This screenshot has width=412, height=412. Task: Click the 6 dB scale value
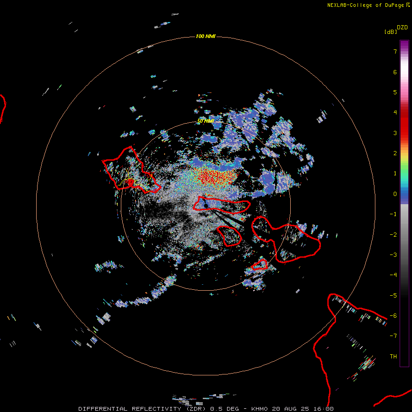395,72
